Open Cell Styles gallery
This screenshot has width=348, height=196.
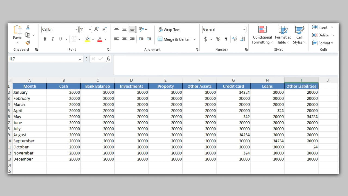pos(299,35)
